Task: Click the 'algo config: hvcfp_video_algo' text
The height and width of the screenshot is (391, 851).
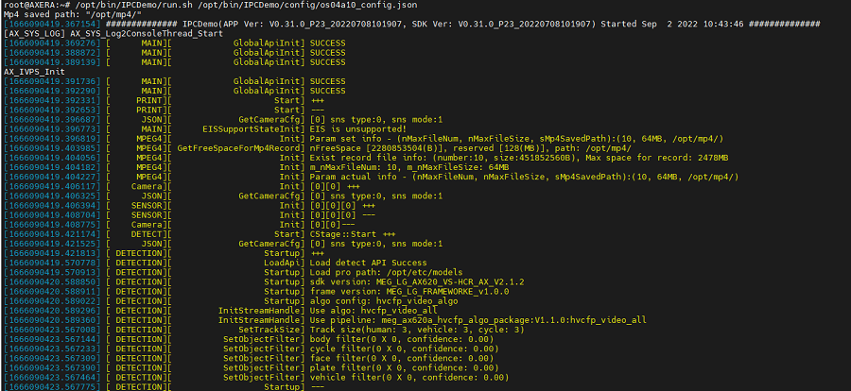Action: [384, 301]
